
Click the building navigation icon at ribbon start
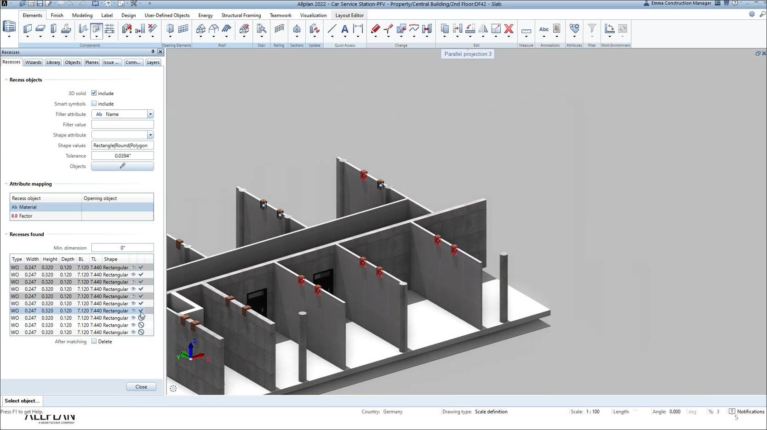9,27
